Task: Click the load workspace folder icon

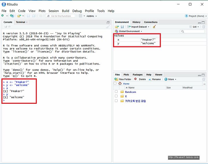Action: pos(117,27)
